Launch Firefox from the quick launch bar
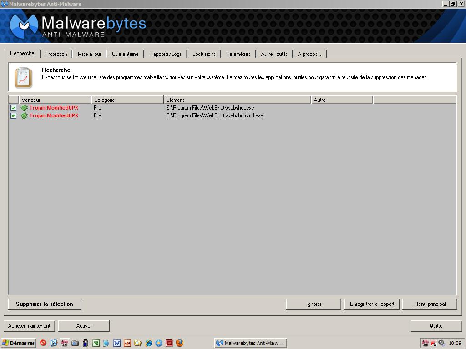The height and width of the screenshot is (349, 466). (179, 343)
